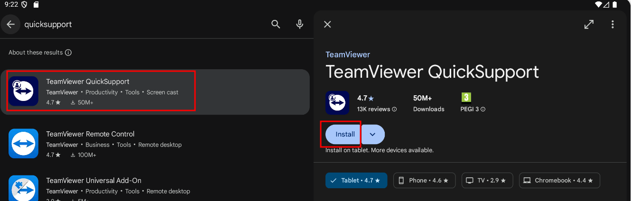Install TeamViewer QuickSupport
This screenshot has width=631, height=201.
[345, 134]
